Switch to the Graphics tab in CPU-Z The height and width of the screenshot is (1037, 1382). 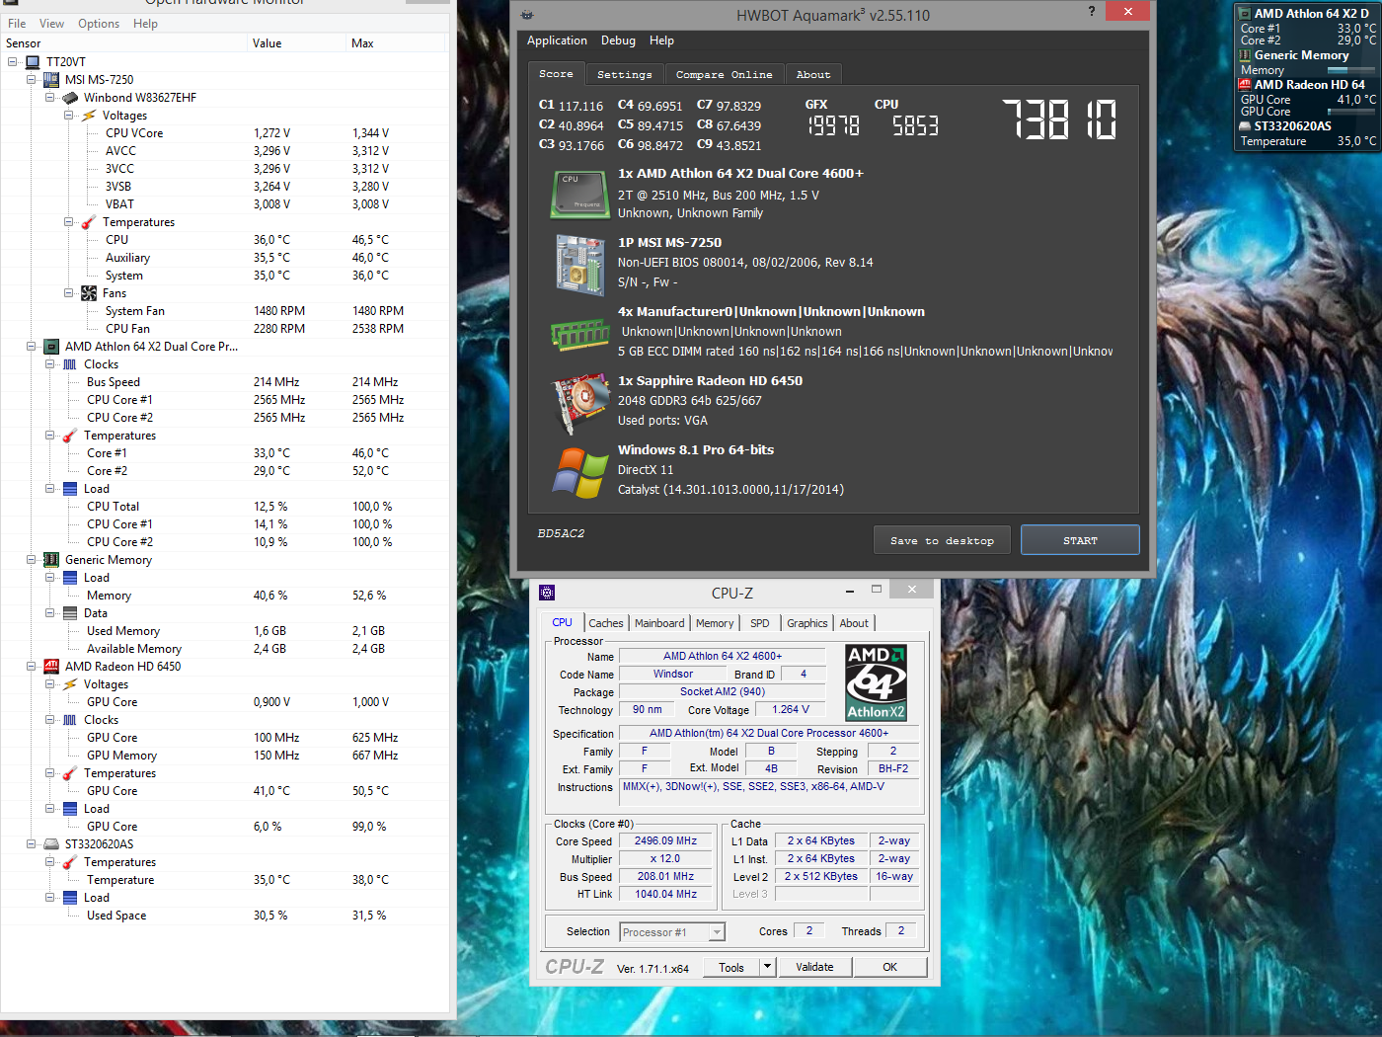tap(807, 623)
